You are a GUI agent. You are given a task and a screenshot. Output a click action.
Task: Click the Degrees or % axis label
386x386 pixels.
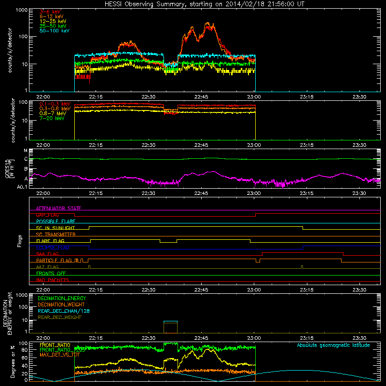click(x=13, y=361)
